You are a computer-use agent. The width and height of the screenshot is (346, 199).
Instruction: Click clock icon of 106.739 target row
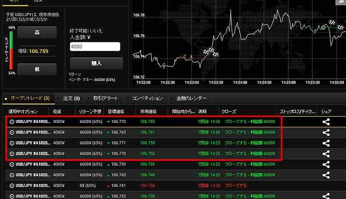pos(12,164)
